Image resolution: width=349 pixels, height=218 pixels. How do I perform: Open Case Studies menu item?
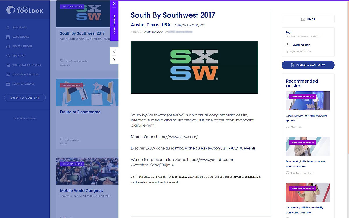coord(21,37)
